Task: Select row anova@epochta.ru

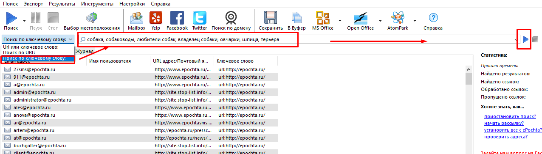Action: point(140,115)
